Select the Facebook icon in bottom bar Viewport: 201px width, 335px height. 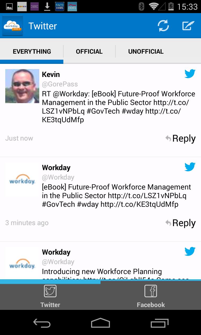151,295
